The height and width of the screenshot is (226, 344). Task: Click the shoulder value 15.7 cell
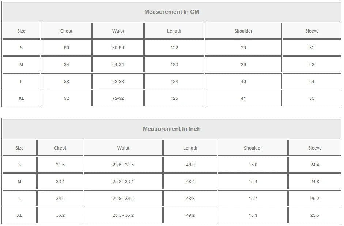click(x=253, y=199)
